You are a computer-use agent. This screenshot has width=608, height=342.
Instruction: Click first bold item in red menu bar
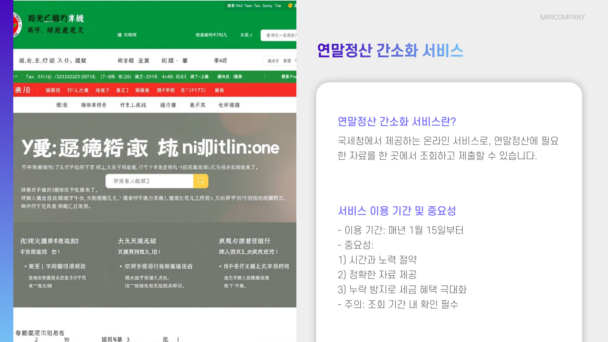tap(22, 90)
